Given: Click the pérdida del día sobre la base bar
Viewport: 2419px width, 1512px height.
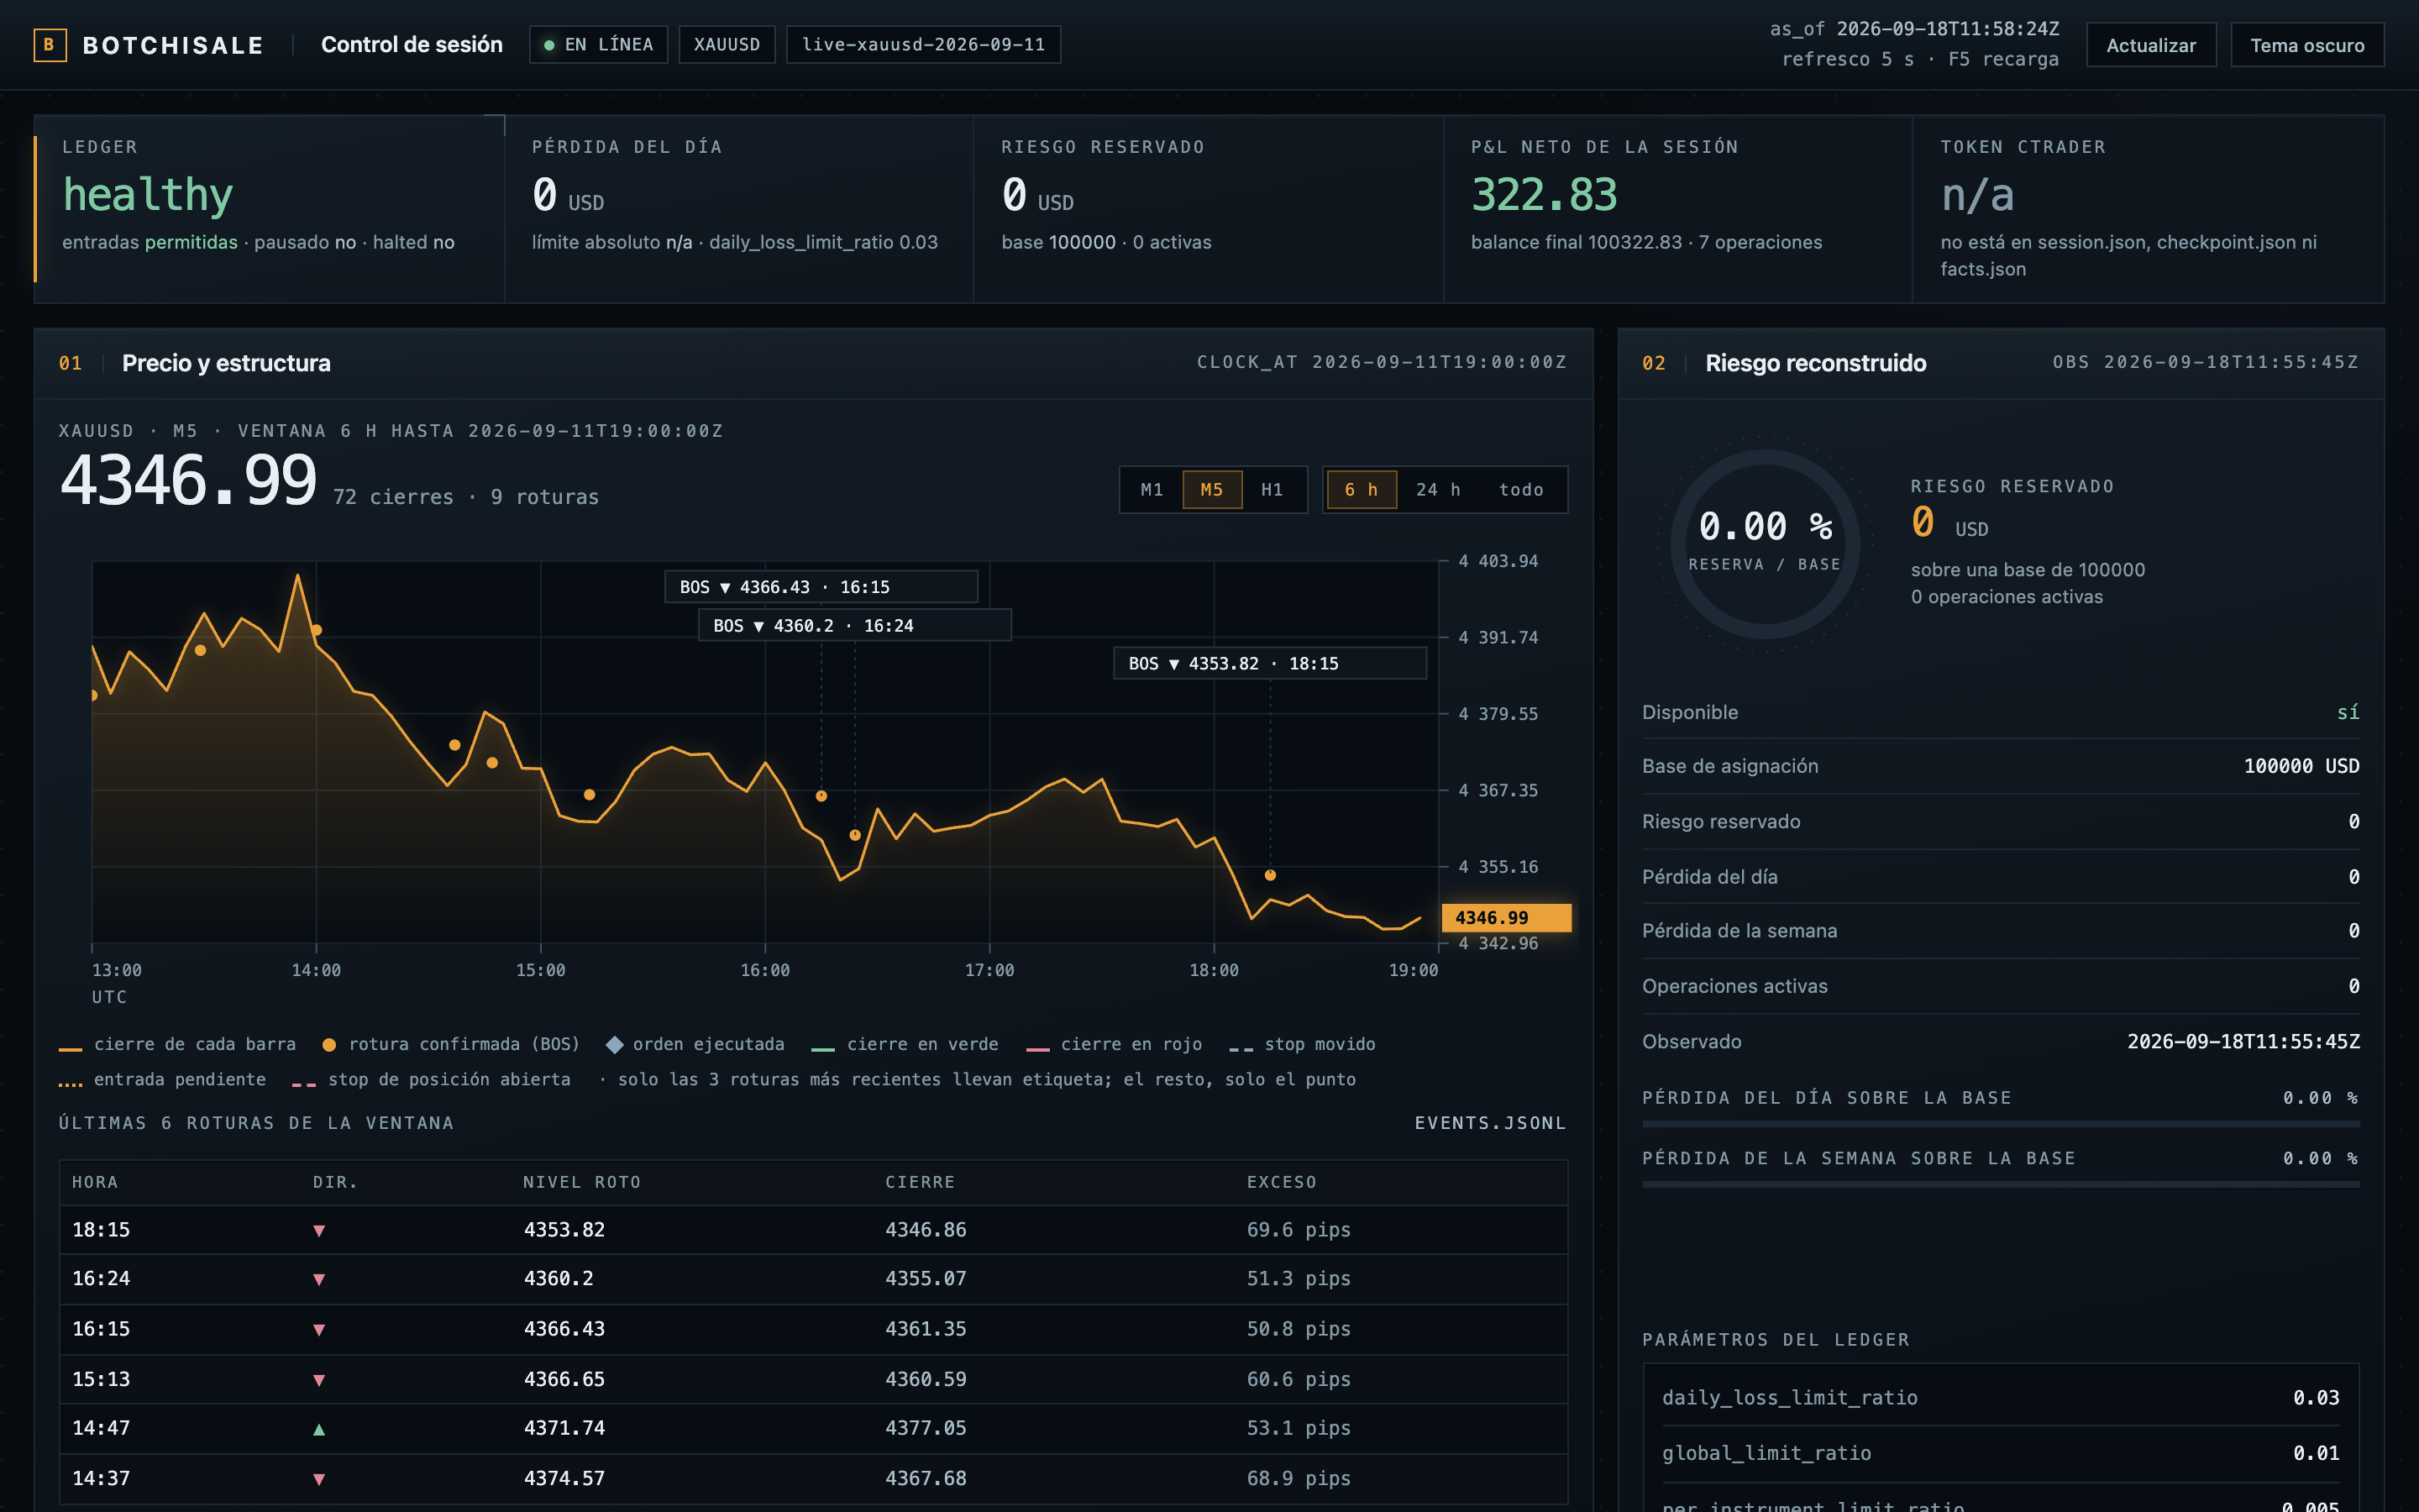Looking at the screenshot, I should pos(2002,1124).
